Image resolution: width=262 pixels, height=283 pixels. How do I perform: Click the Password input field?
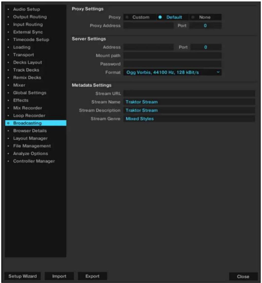(172, 64)
